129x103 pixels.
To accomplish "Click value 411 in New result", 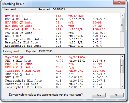I will (59, 29).
